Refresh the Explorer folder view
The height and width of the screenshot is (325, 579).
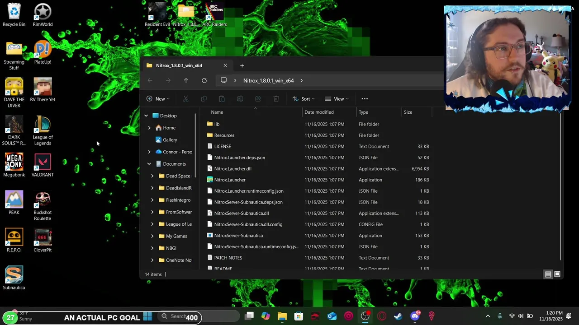click(204, 80)
